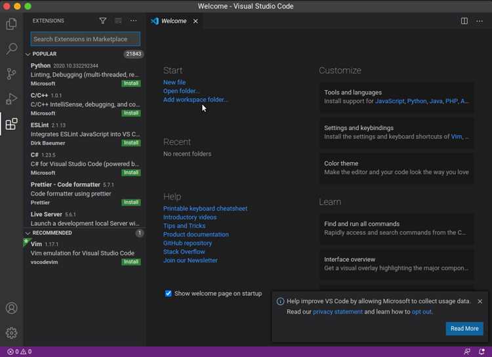Install the Python extension
Screen dimensions: 492x357
pyautogui.click(x=131, y=83)
